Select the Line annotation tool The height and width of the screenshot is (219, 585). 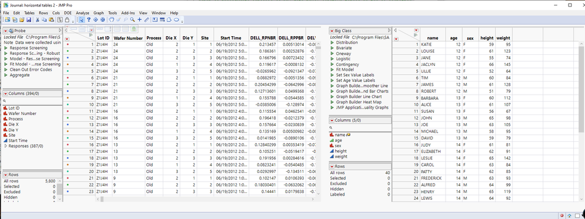coord(162,20)
